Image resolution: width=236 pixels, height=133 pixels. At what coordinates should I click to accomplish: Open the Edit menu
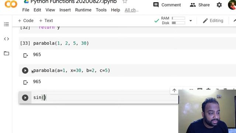tap(37, 10)
